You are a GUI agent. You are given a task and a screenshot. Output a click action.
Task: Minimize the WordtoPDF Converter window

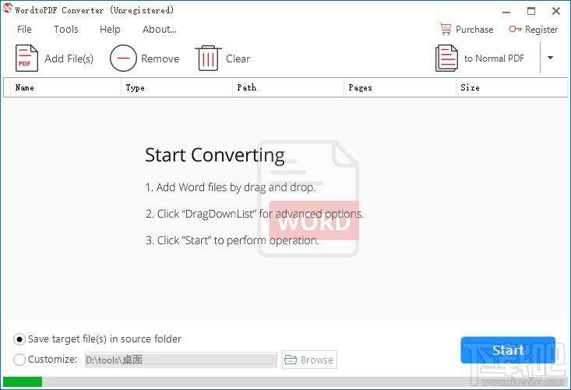506,12
